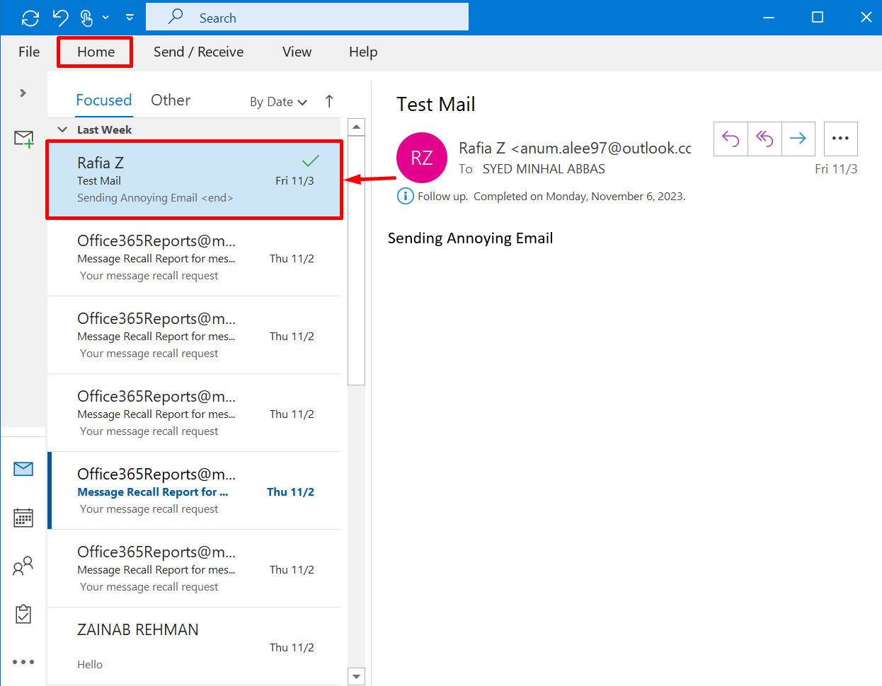Open the unread bold Message Recall Report
882x686 pixels.
click(x=194, y=491)
